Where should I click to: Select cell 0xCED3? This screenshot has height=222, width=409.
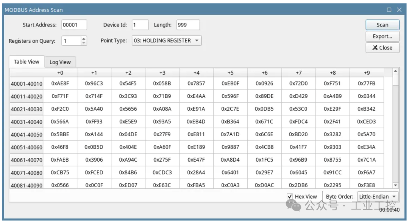367,122
